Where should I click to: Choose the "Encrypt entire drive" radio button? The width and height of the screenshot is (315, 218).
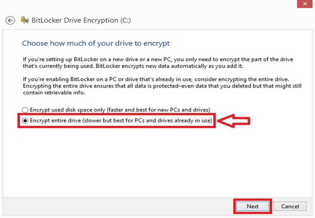coord(25,121)
